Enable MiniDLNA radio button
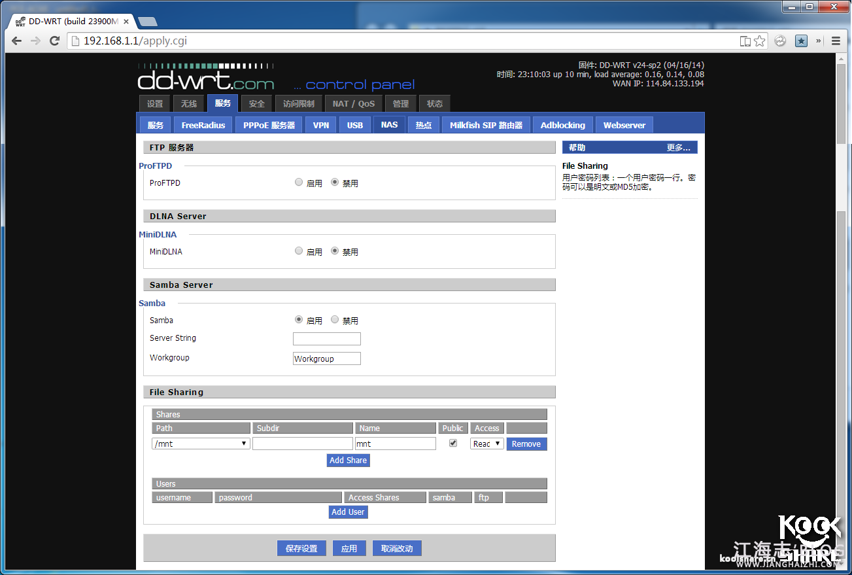Screen dimensions: 852x575 [299, 251]
